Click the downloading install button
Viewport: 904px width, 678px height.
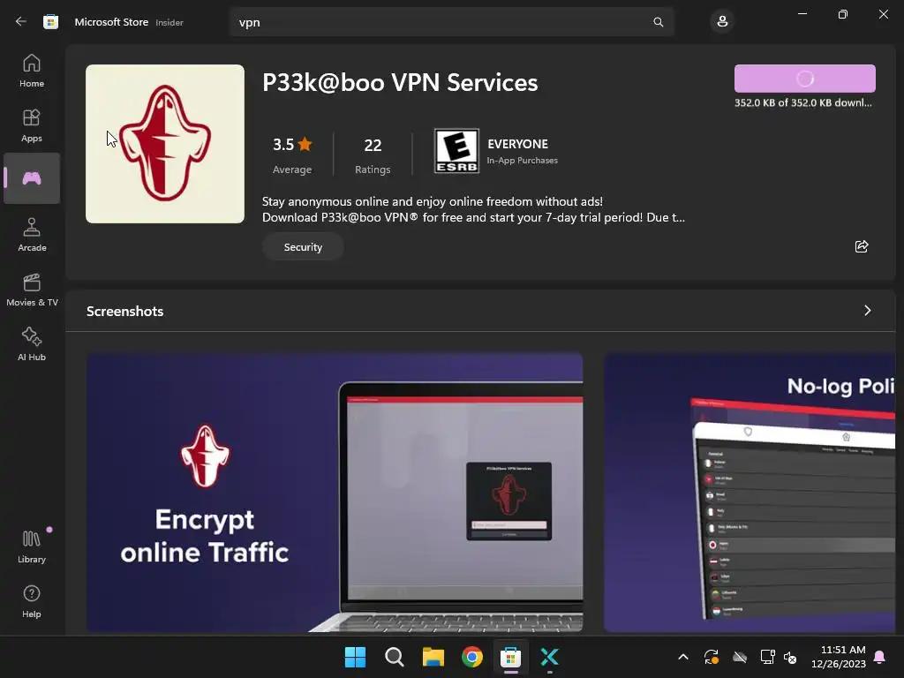(805, 79)
